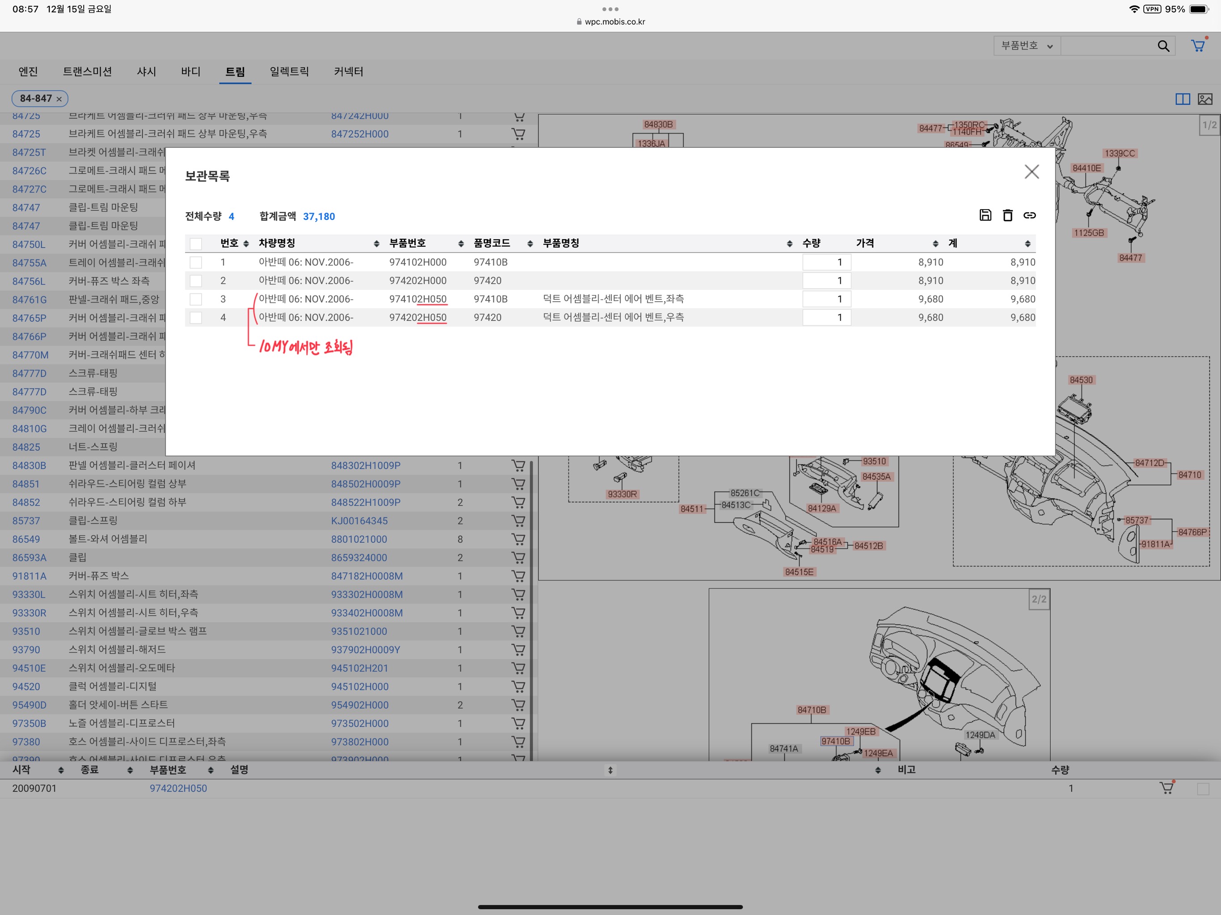Remove the 84-847 filter chip

pos(59,99)
